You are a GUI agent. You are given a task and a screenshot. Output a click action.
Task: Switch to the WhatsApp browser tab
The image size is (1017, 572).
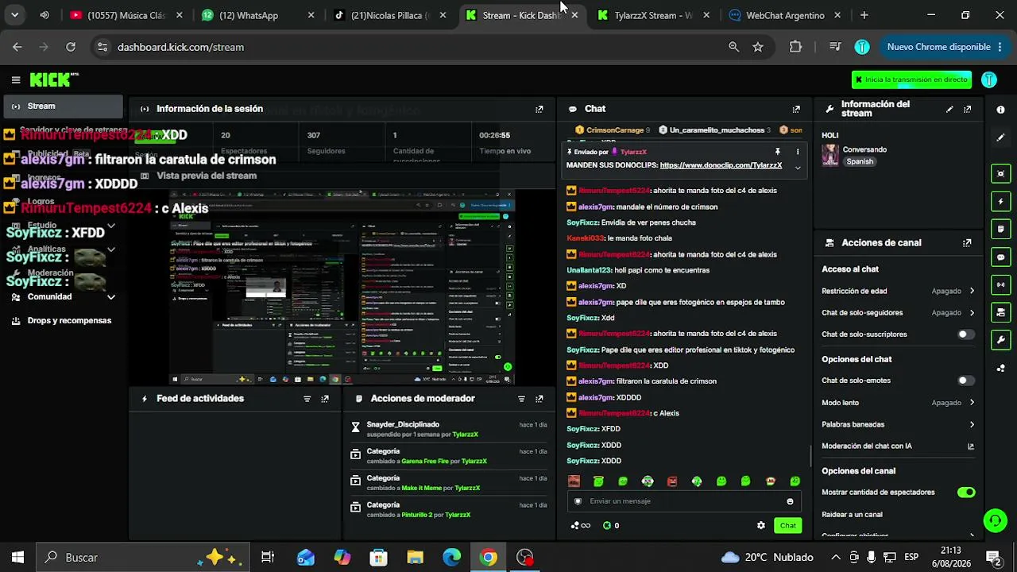point(258,15)
